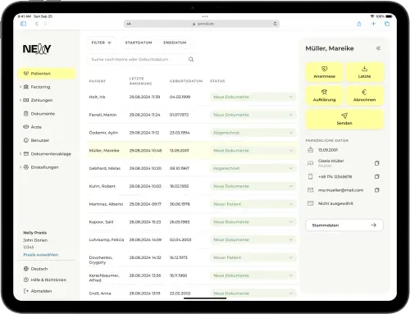The image size is (410, 314).
Task: Copy Gisela Müller's contact name
Action: tap(376, 163)
